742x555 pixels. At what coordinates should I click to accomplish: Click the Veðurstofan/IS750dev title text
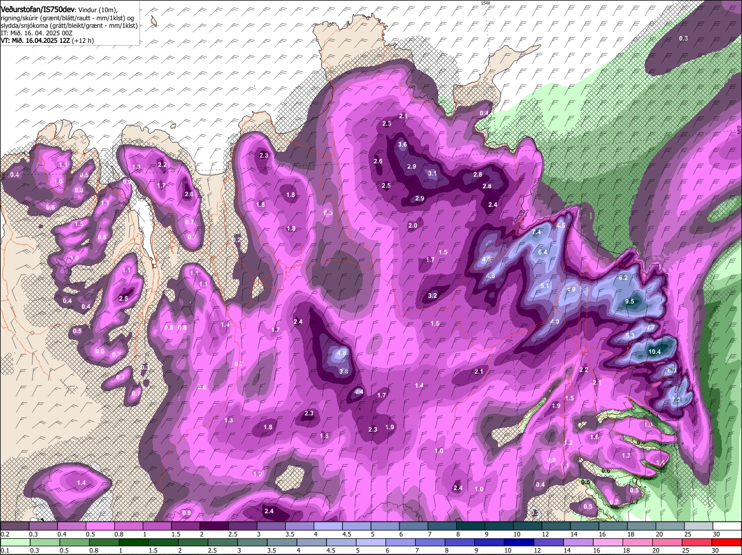38,9
